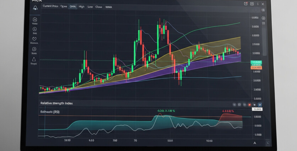The width and height of the screenshot is (297, 151).
Task: Select the Current Price tab
Action: tap(50, 6)
